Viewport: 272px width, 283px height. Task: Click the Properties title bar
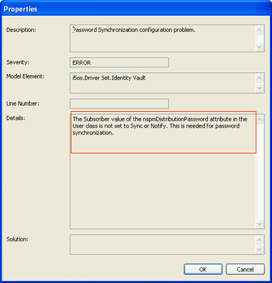coord(136,9)
